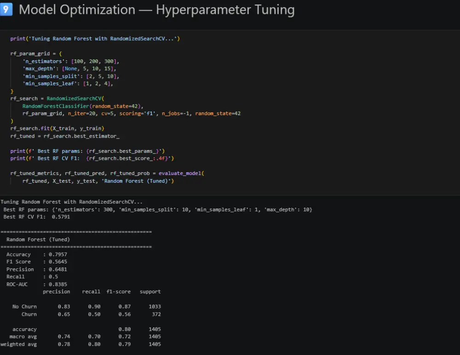This screenshot has width=460, height=355.
Task: Click the print line with rf_search.best_params_
Action: [87, 151]
